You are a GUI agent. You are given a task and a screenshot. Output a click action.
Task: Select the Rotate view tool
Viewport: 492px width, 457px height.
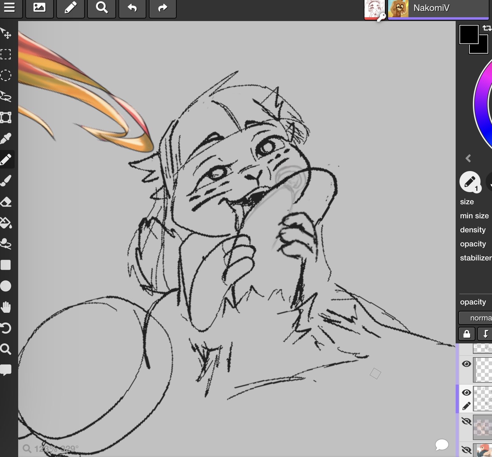click(x=6, y=328)
